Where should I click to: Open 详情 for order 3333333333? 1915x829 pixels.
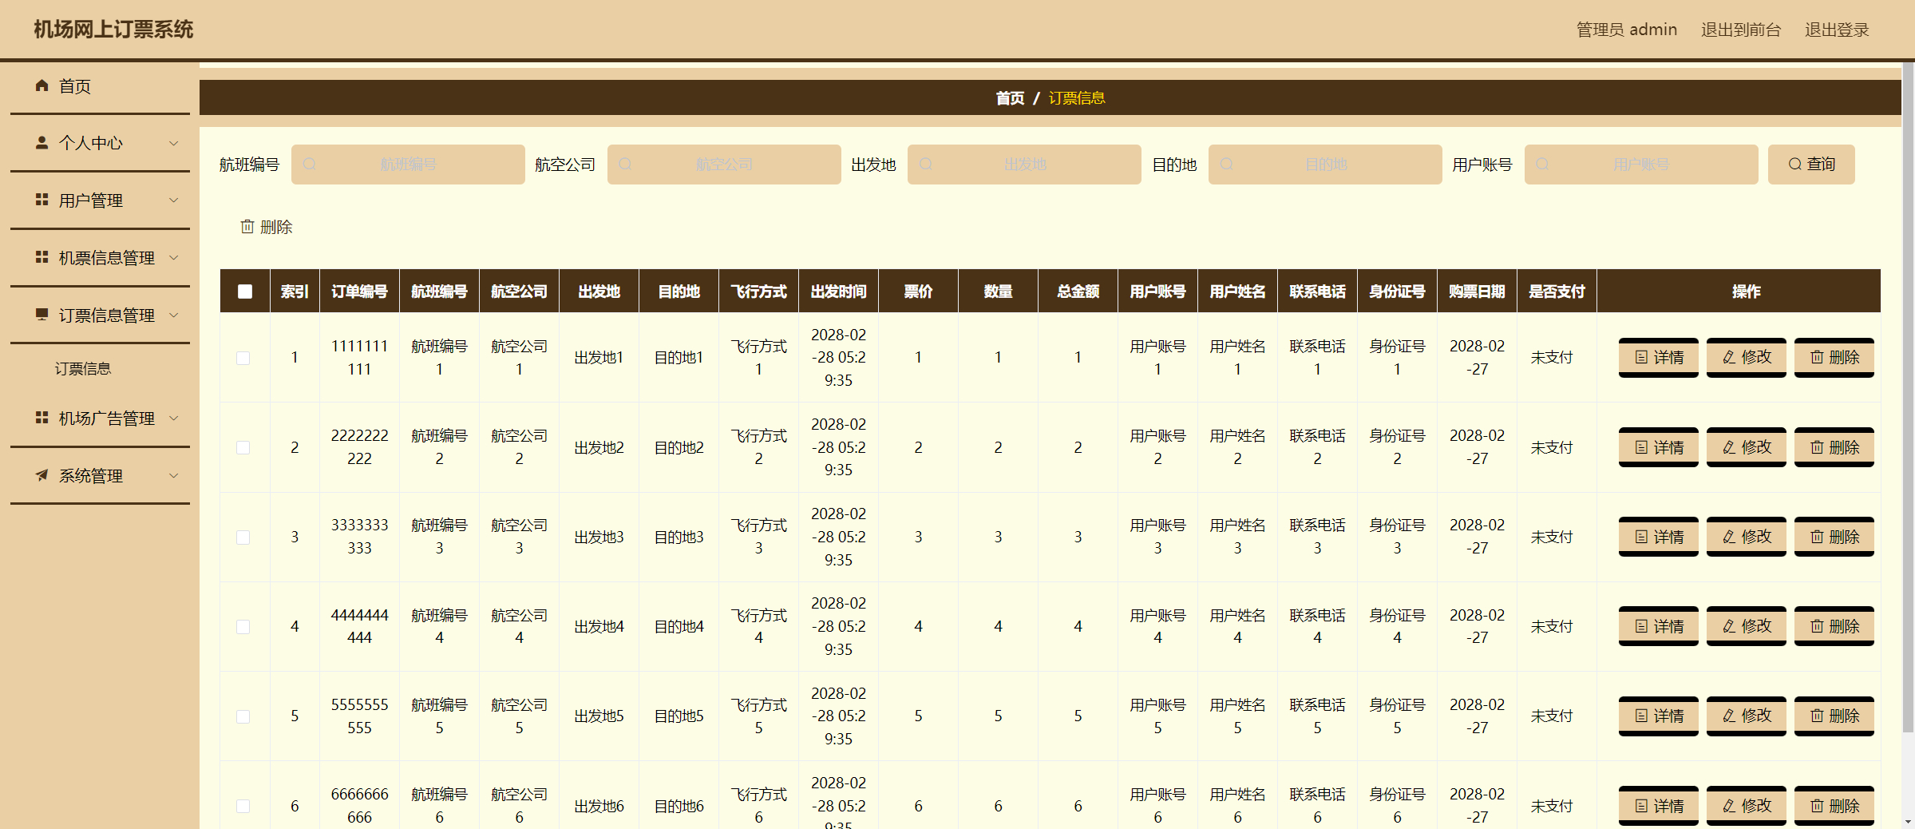coord(1658,537)
